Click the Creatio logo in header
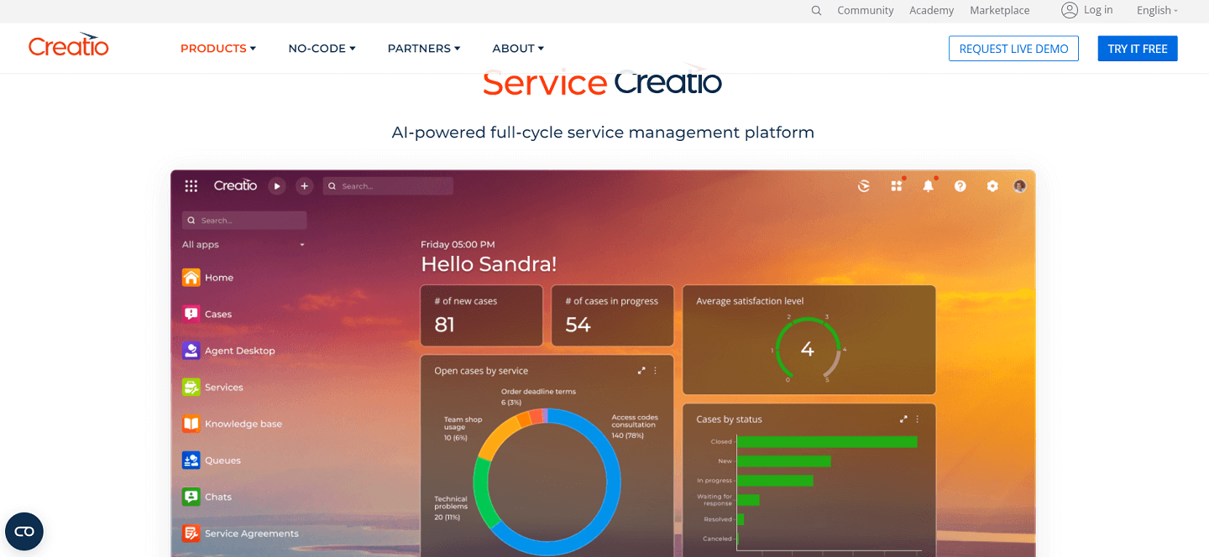Viewport: 1209px width, 557px height. [x=69, y=46]
